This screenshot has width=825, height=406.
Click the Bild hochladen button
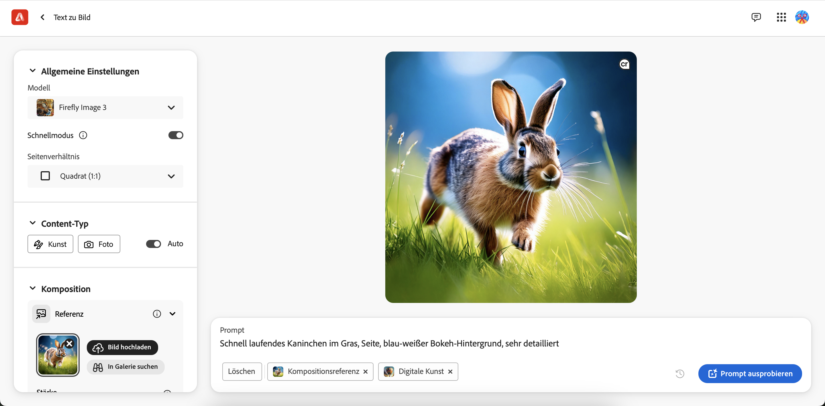(x=122, y=347)
